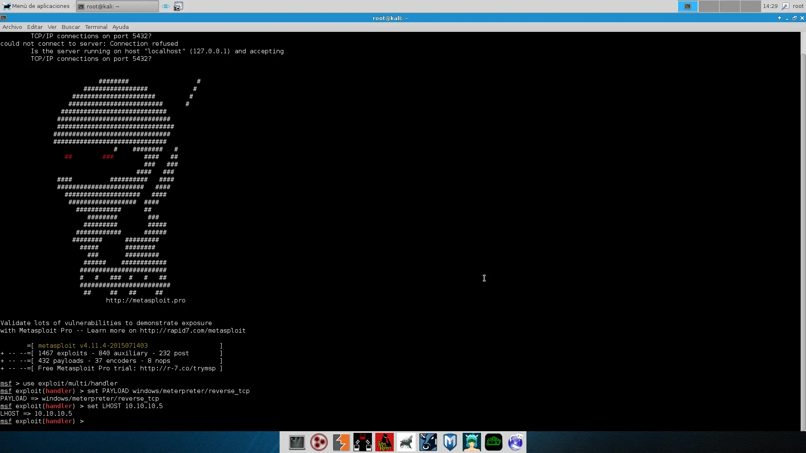Open the gray spiky animal dock icon

[406, 442]
